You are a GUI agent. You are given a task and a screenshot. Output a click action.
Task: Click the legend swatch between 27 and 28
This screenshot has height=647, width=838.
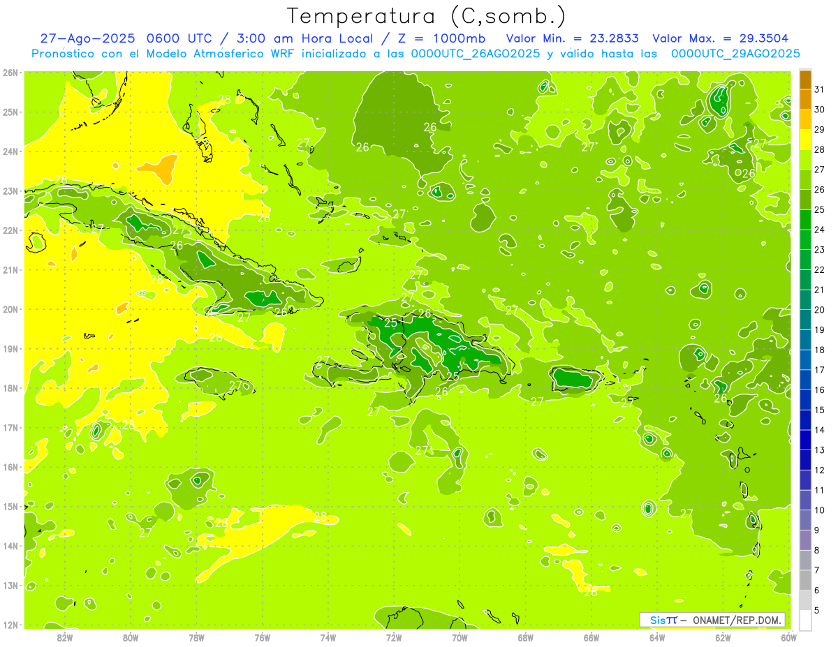805,159
